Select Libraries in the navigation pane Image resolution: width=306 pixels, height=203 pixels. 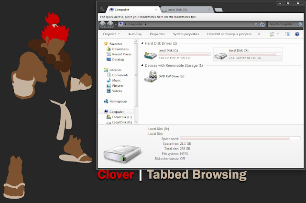113,70
